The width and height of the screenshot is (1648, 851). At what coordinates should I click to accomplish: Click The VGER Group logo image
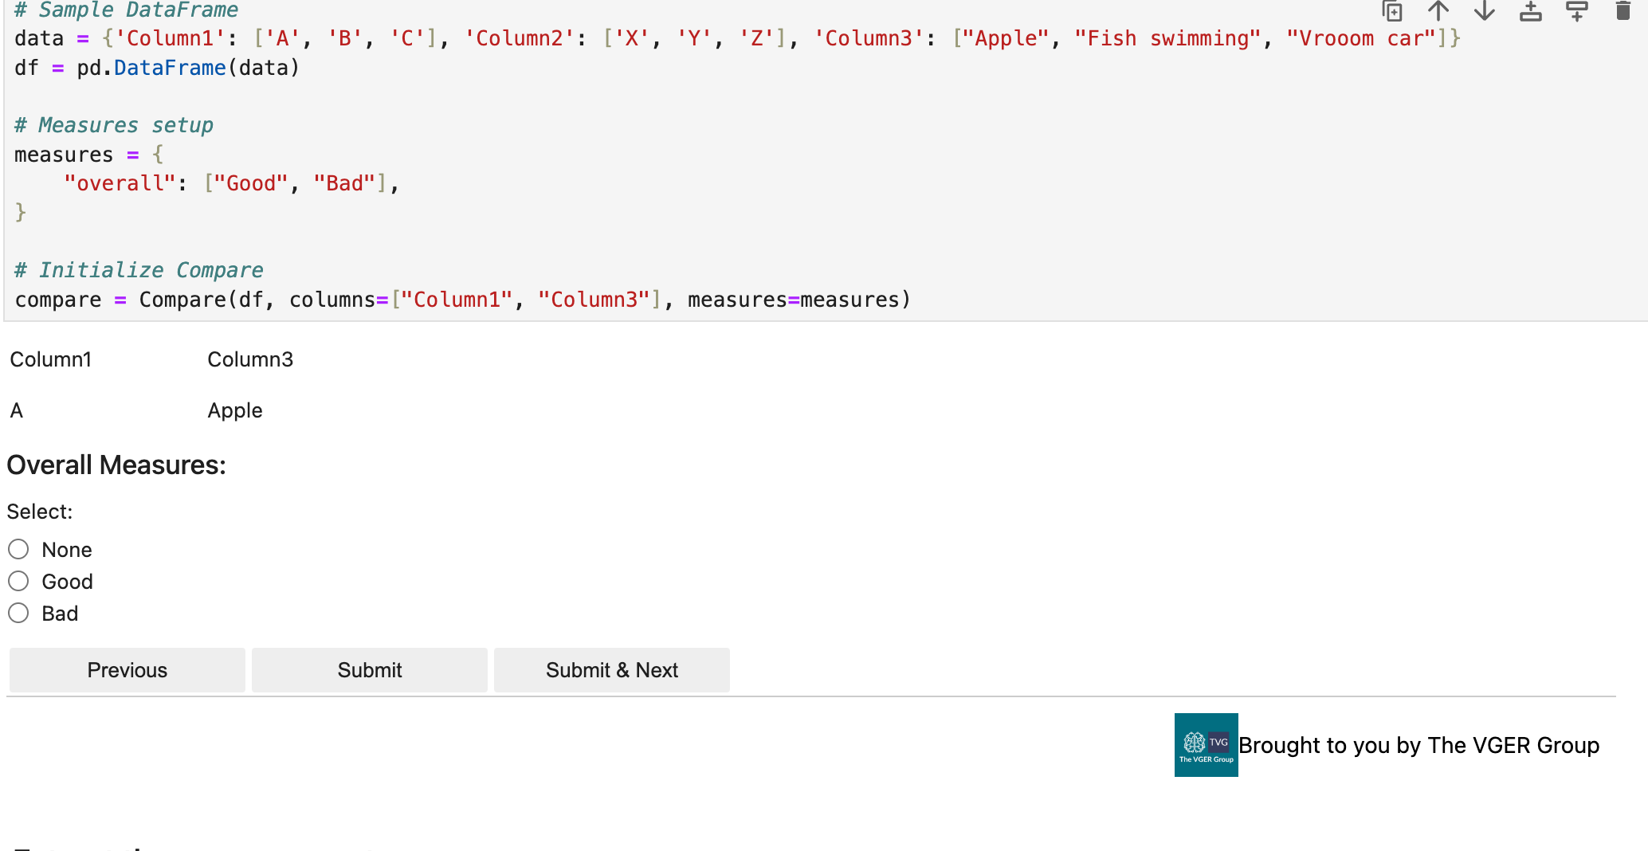tap(1206, 745)
